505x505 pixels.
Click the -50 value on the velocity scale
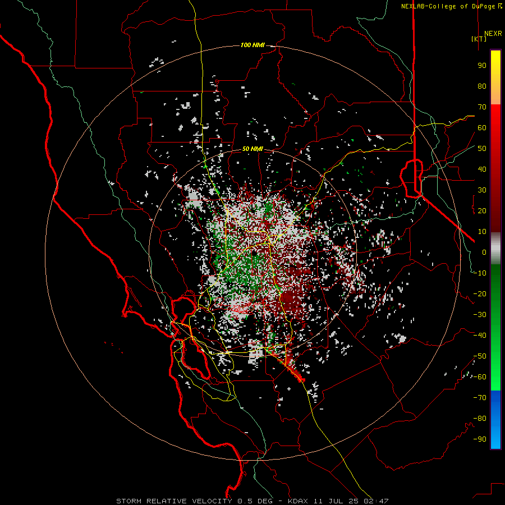(x=480, y=356)
